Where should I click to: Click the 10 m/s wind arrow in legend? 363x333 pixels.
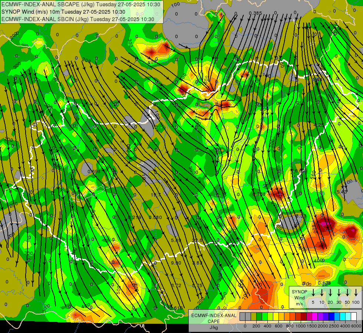point(322,293)
